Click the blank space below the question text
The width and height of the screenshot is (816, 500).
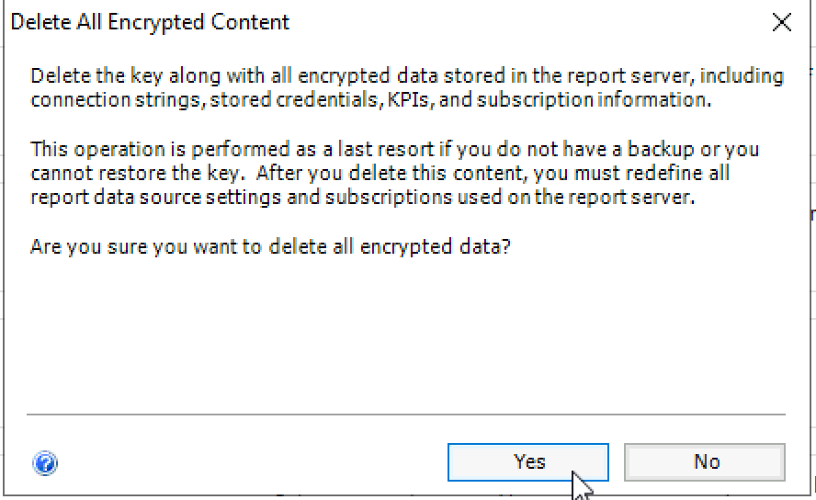click(406, 333)
